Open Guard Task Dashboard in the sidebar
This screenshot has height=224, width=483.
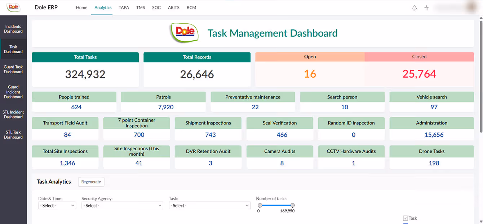pos(13,69)
